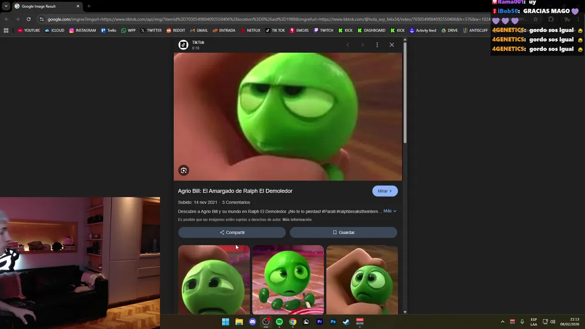Screen dimensions: 585x329
Task: Open Steam from the taskbar
Action: pyautogui.click(x=346, y=322)
